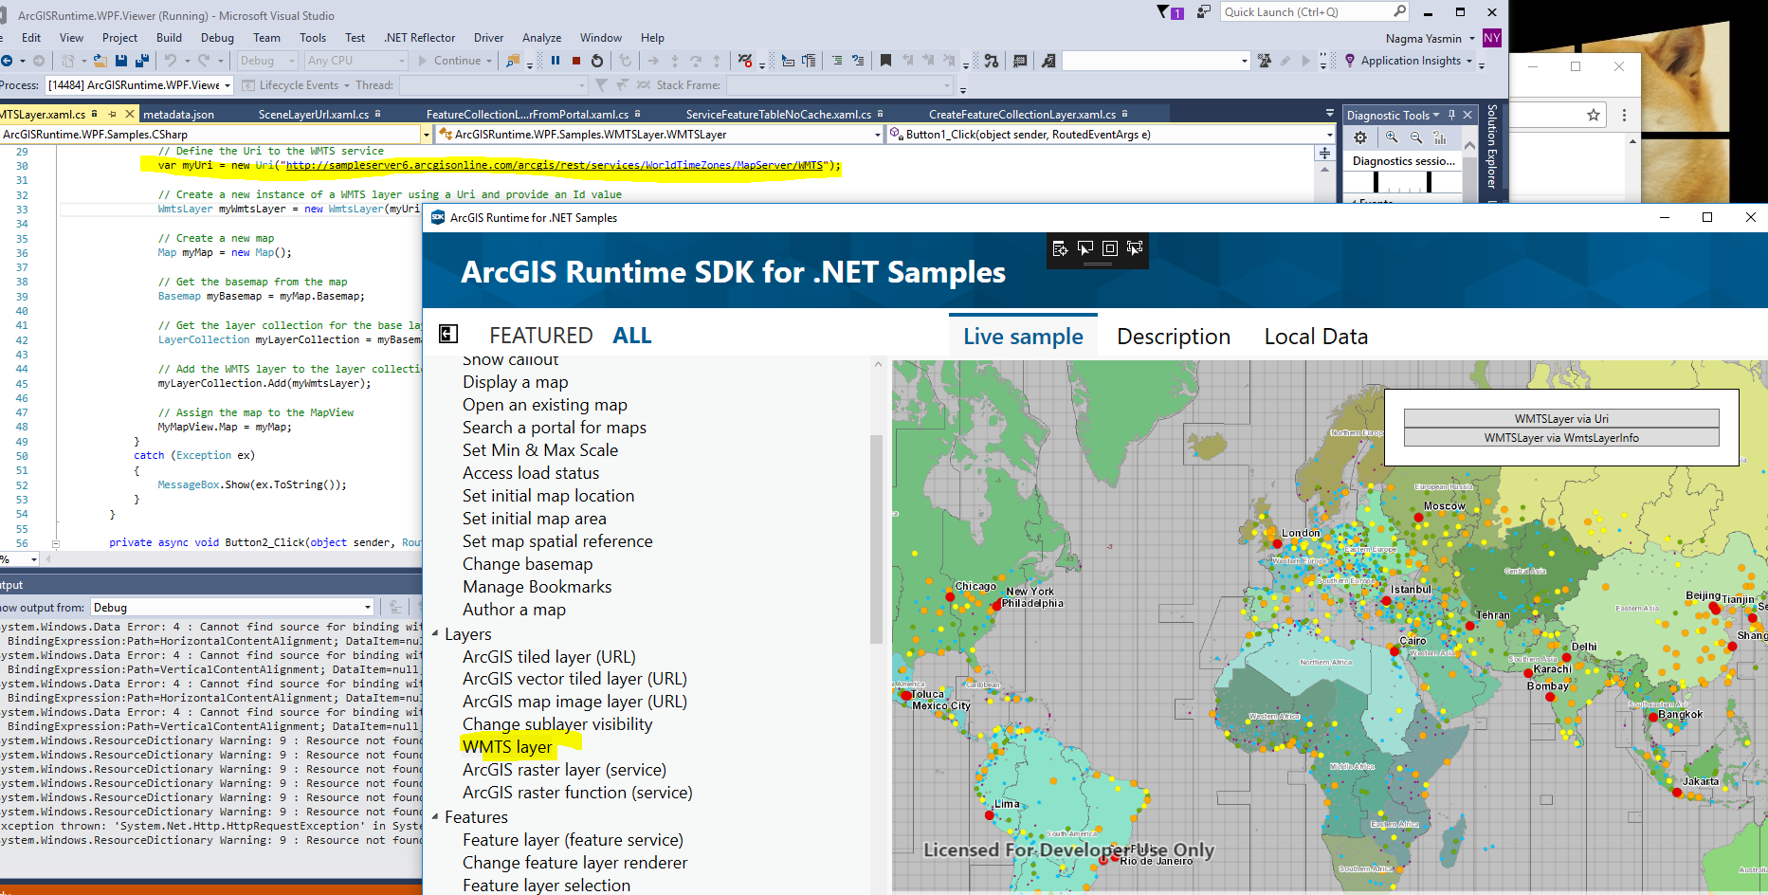
Task: Zoom out on the diagnostics timeline
Action: tap(1416, 137)
